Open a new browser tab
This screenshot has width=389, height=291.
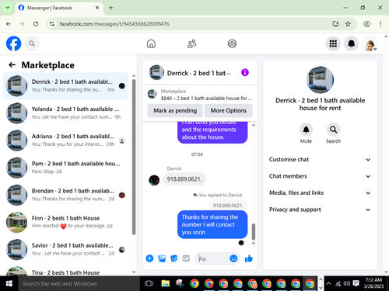click(x=110, y=8)
